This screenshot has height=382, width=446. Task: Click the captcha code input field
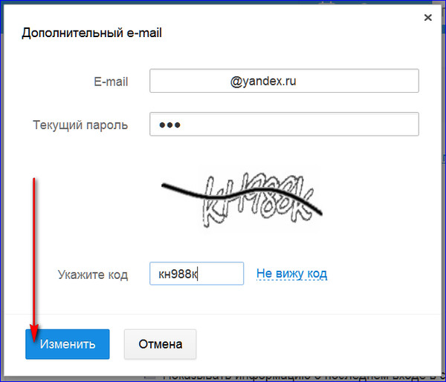point(196,274)
